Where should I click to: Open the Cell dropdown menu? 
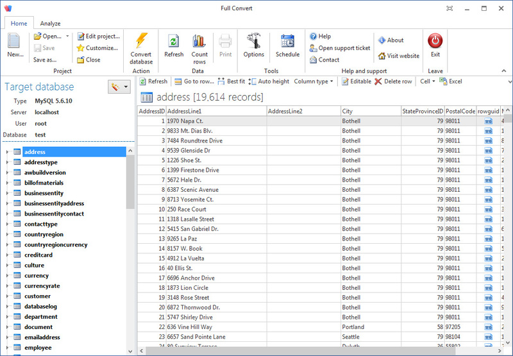click(x=427, y=81)
